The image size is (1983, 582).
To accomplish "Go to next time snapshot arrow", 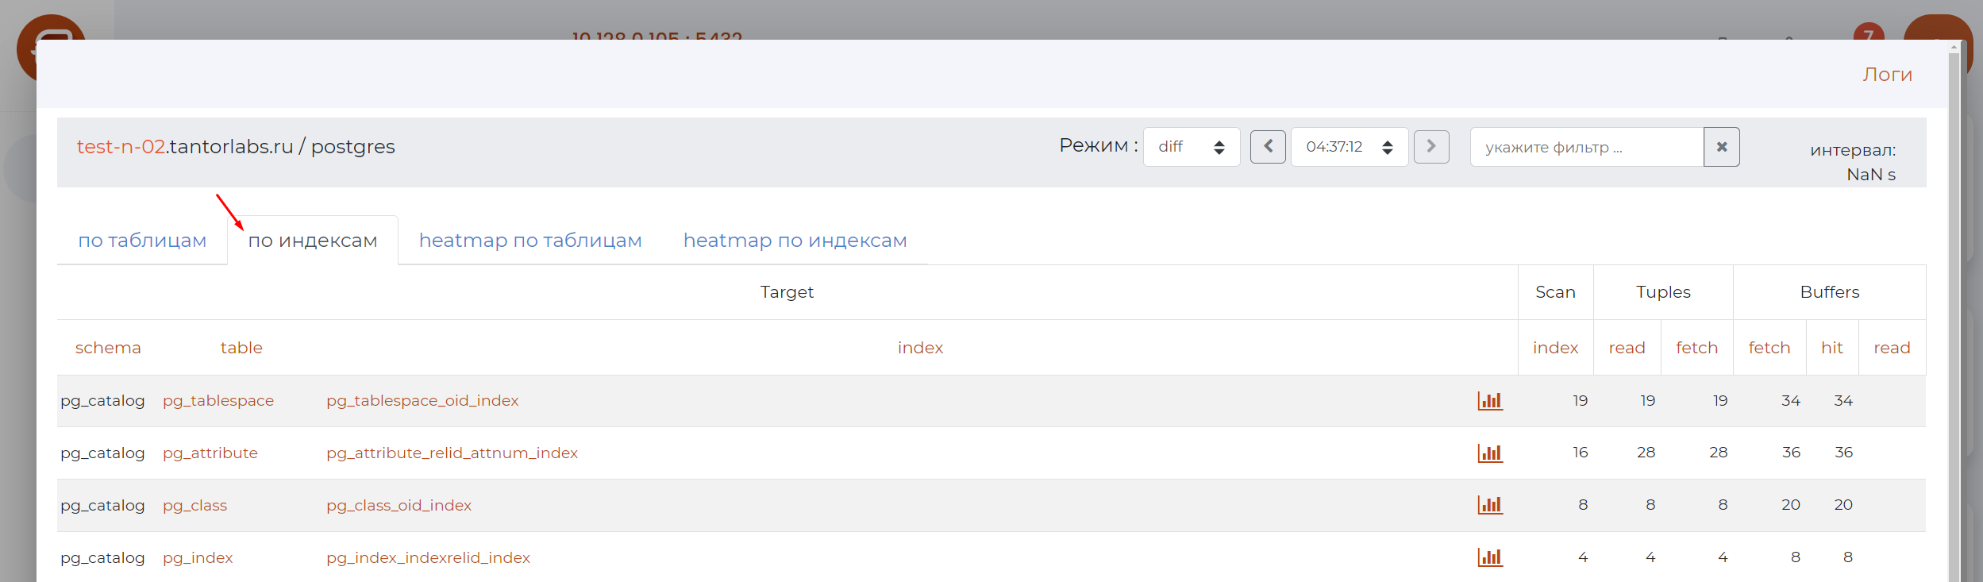I will [1430, 147].
